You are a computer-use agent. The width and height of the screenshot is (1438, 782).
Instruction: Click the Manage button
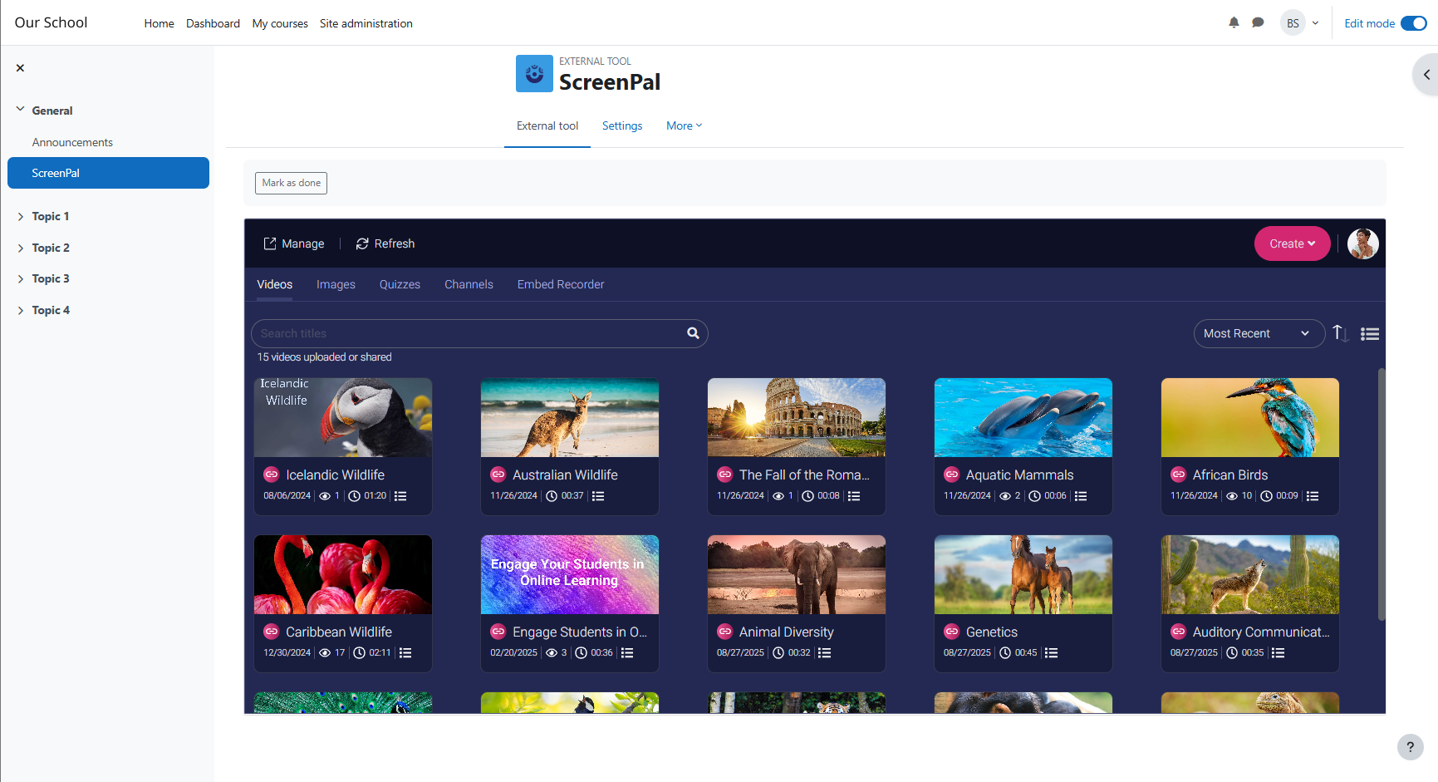(x=293, y=243)
